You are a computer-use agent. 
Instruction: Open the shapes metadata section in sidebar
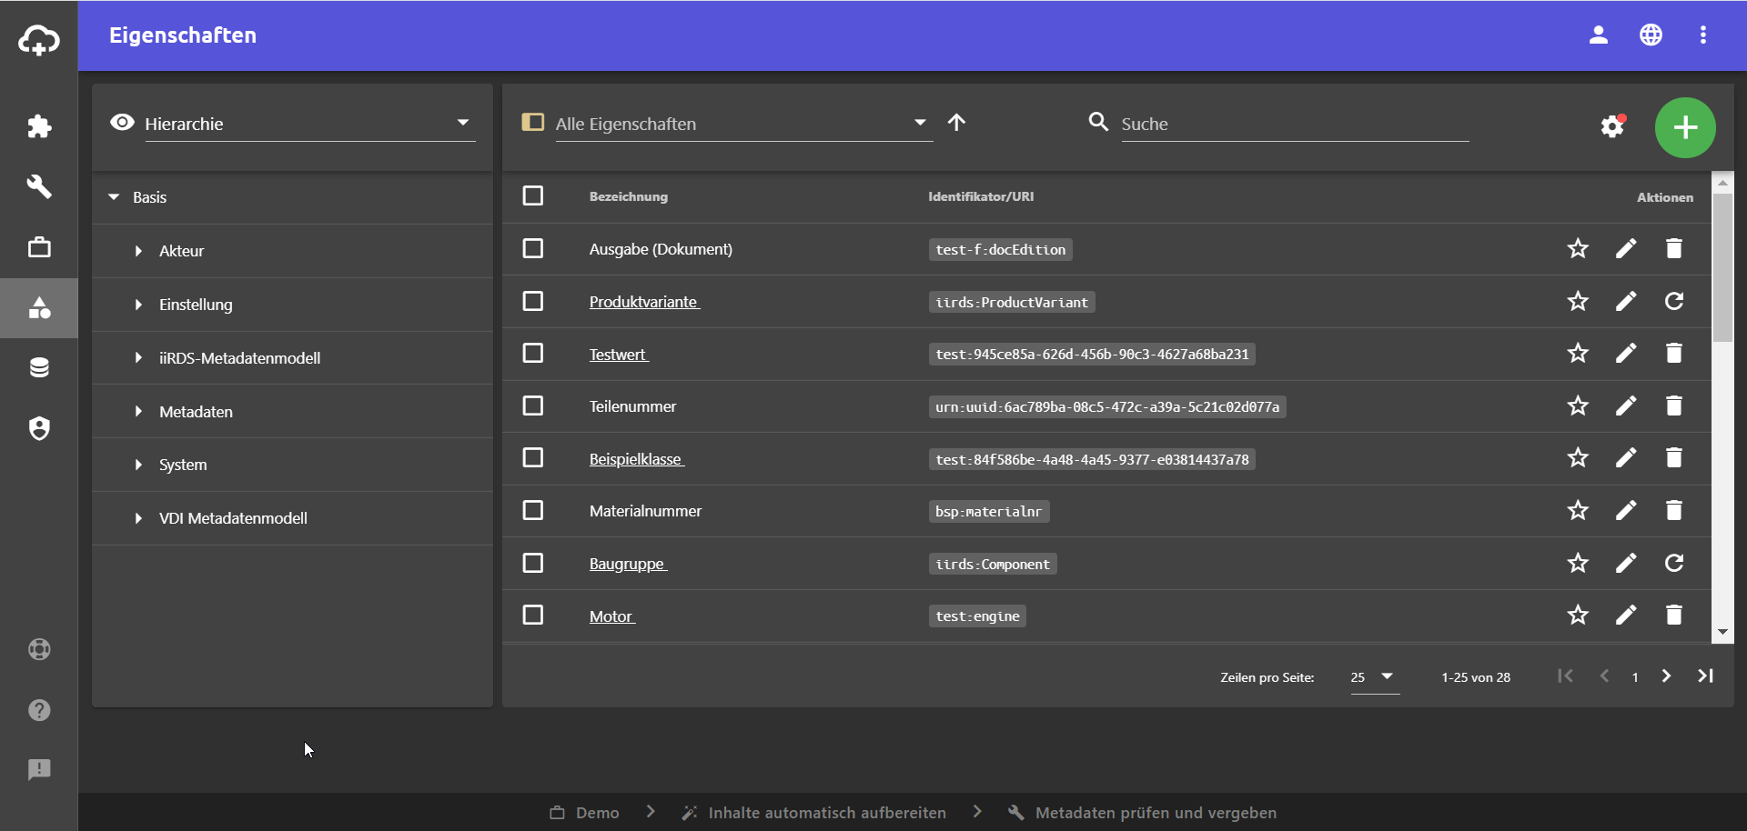[39, 308]
